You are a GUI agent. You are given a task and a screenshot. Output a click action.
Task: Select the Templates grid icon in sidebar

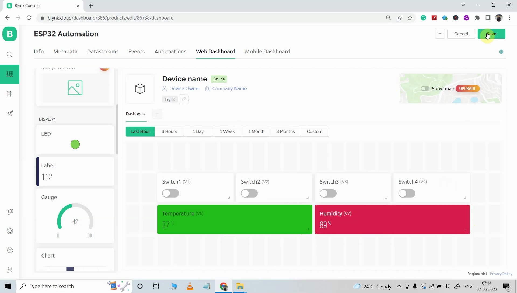tap(10, 74)
